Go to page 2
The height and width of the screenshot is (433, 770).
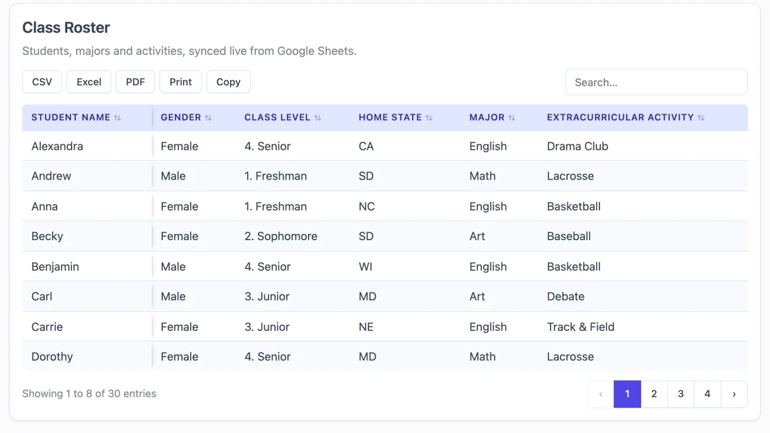654,394
